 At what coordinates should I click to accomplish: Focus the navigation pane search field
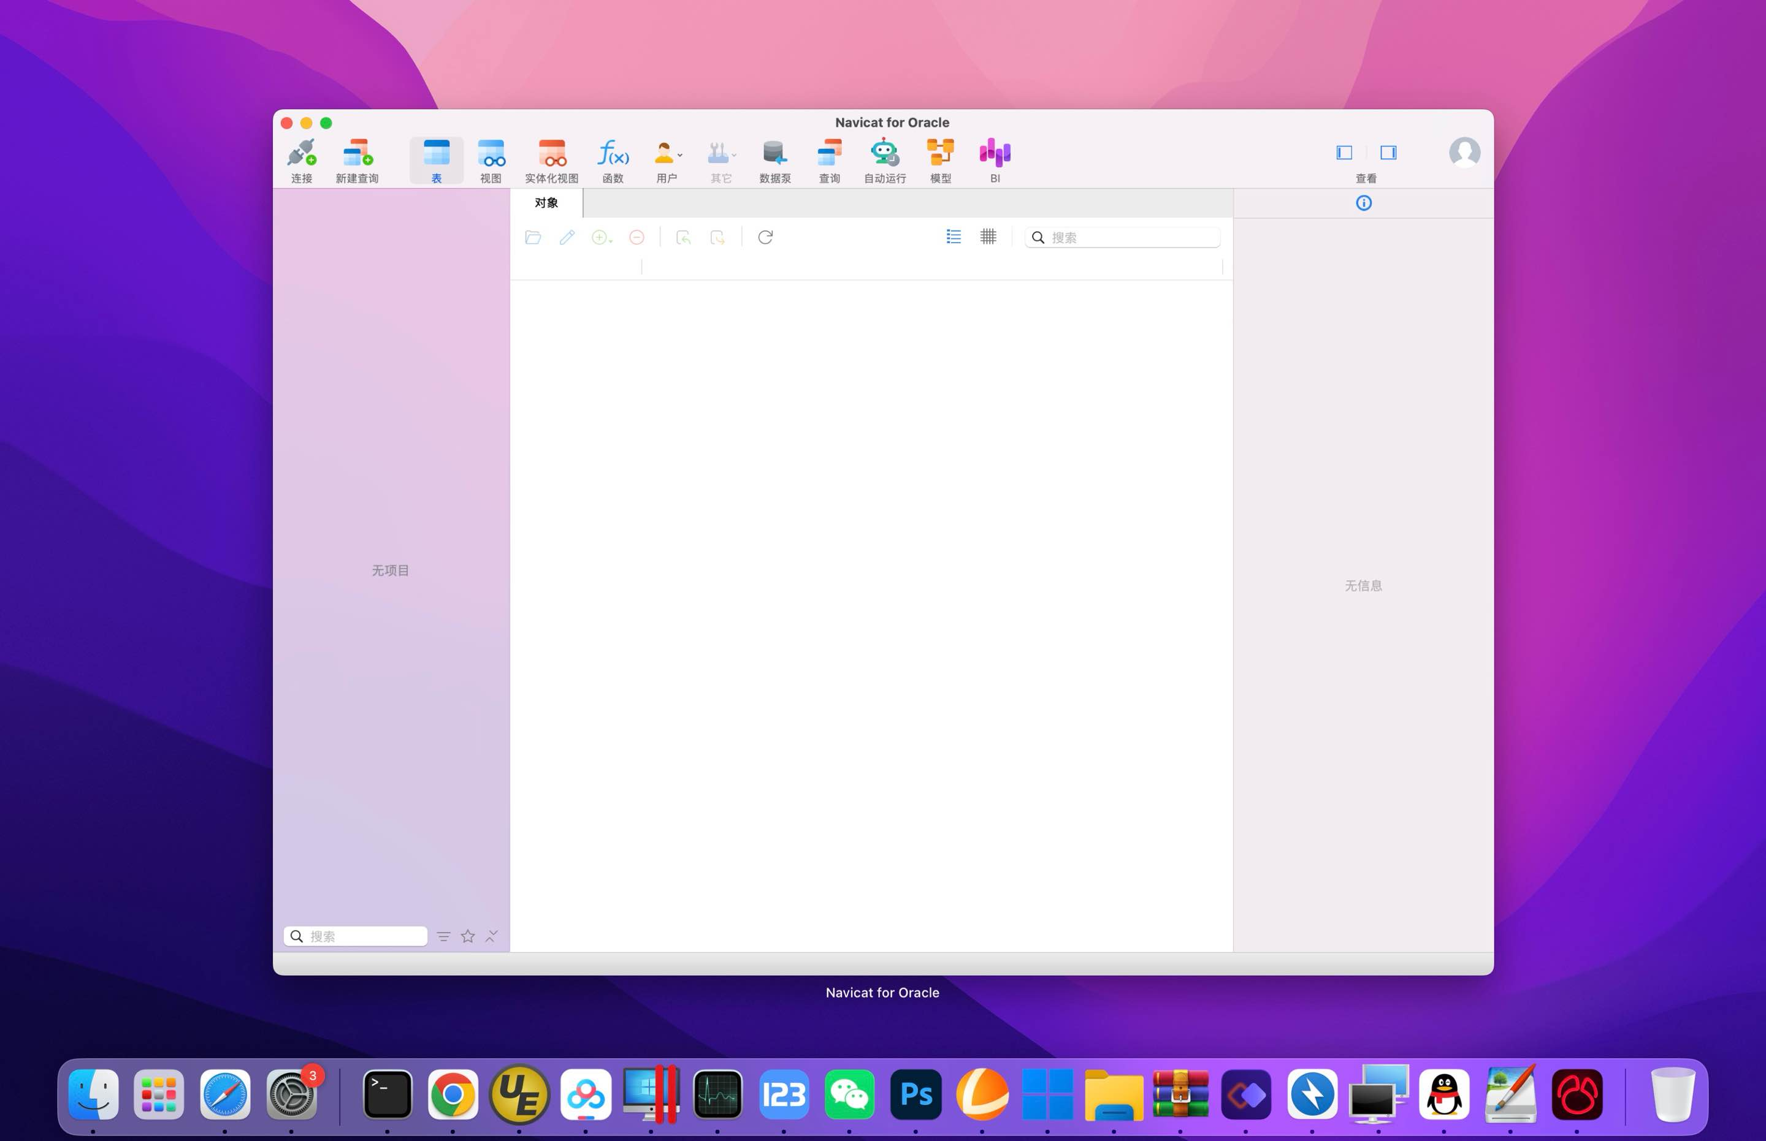tap(355, 936)
